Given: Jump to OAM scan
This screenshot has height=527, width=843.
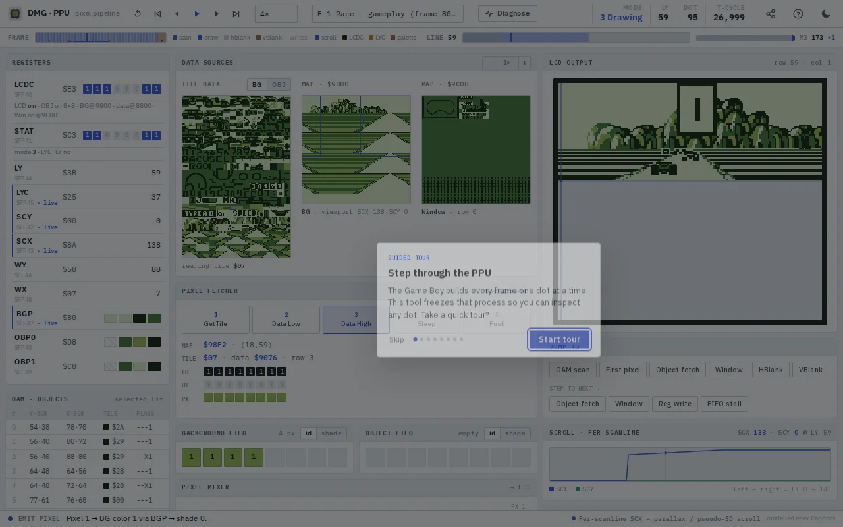Looking at the screenshot, I should pos(573,370).
